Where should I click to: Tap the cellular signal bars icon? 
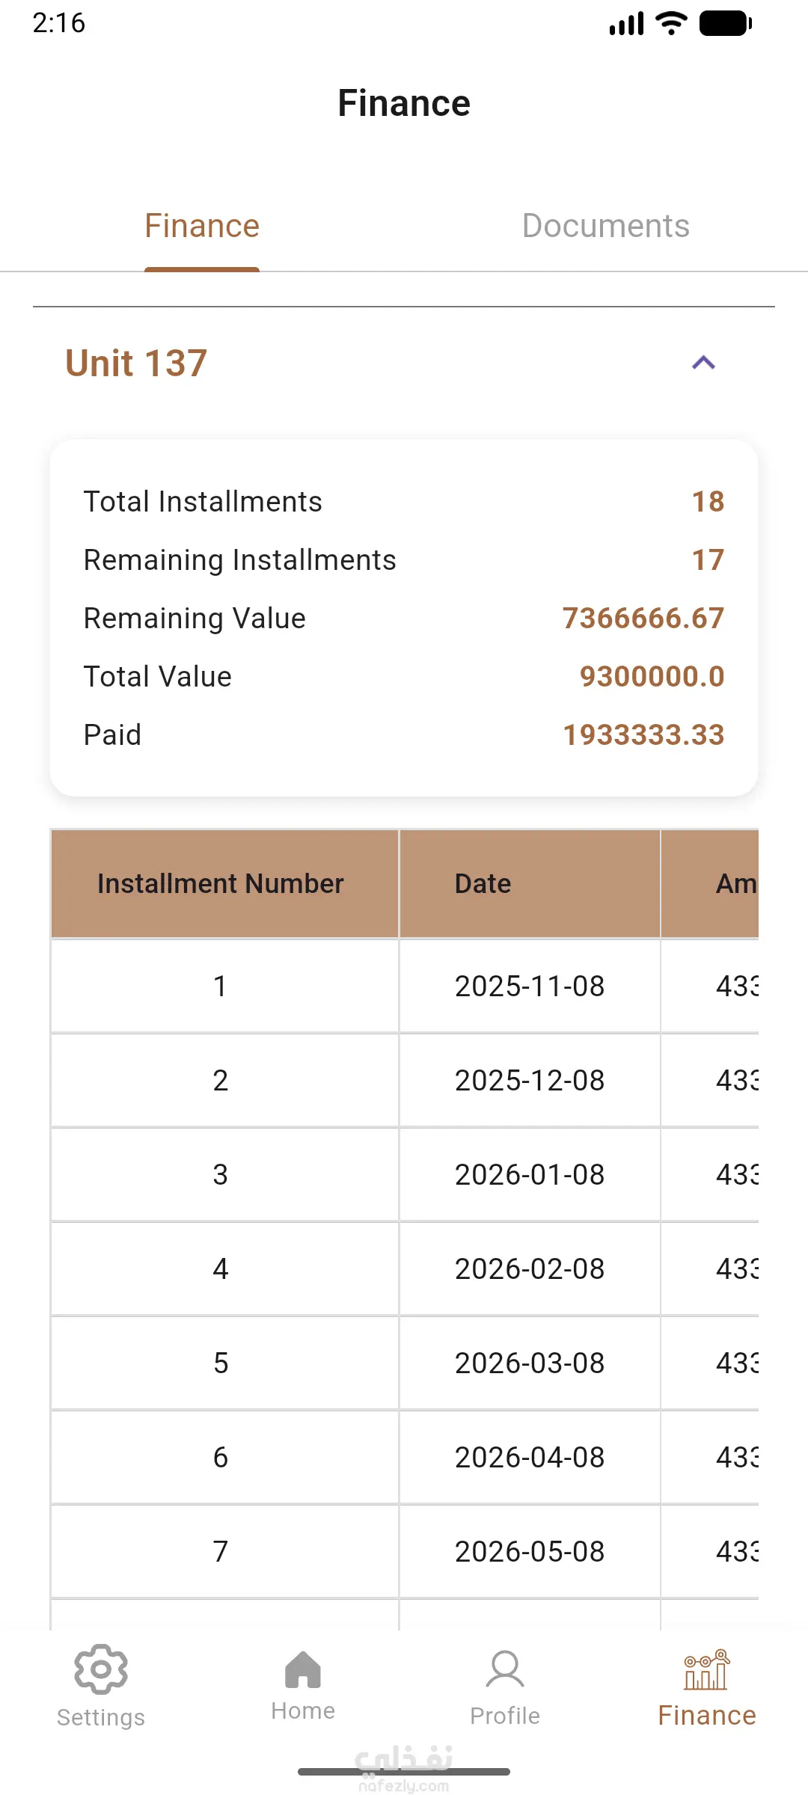click(626, 24)
